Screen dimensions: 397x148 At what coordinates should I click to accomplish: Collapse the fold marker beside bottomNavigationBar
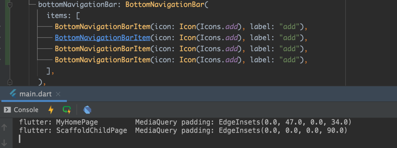click(10, 5)
